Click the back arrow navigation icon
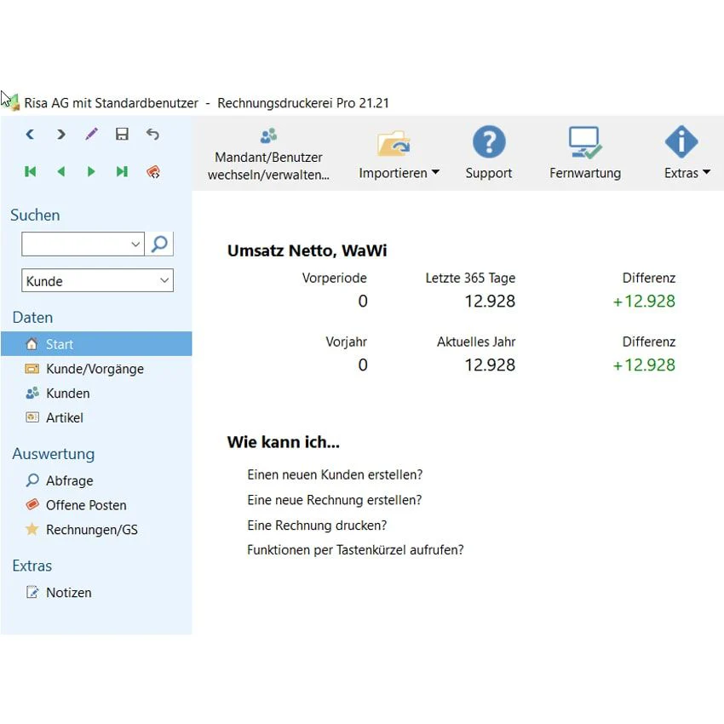Viewport: 724px width, 724px height. click(30, 135)
